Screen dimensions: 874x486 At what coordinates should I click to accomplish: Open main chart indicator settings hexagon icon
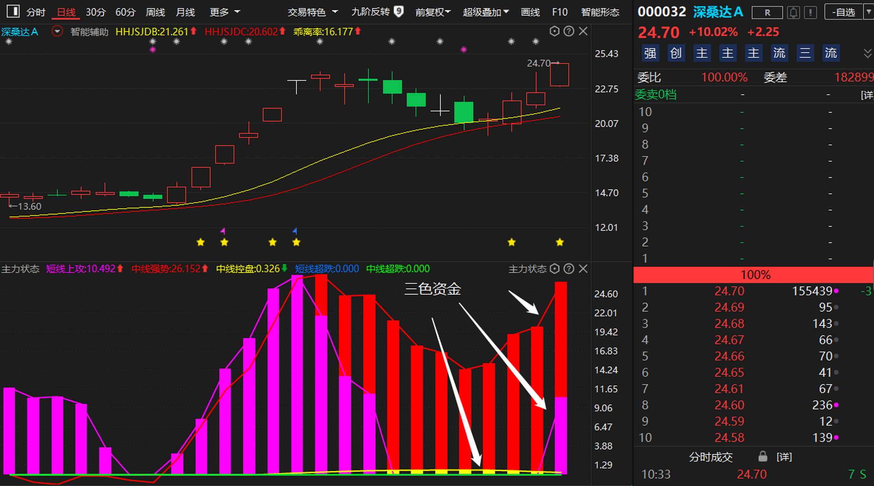[554, 31]
